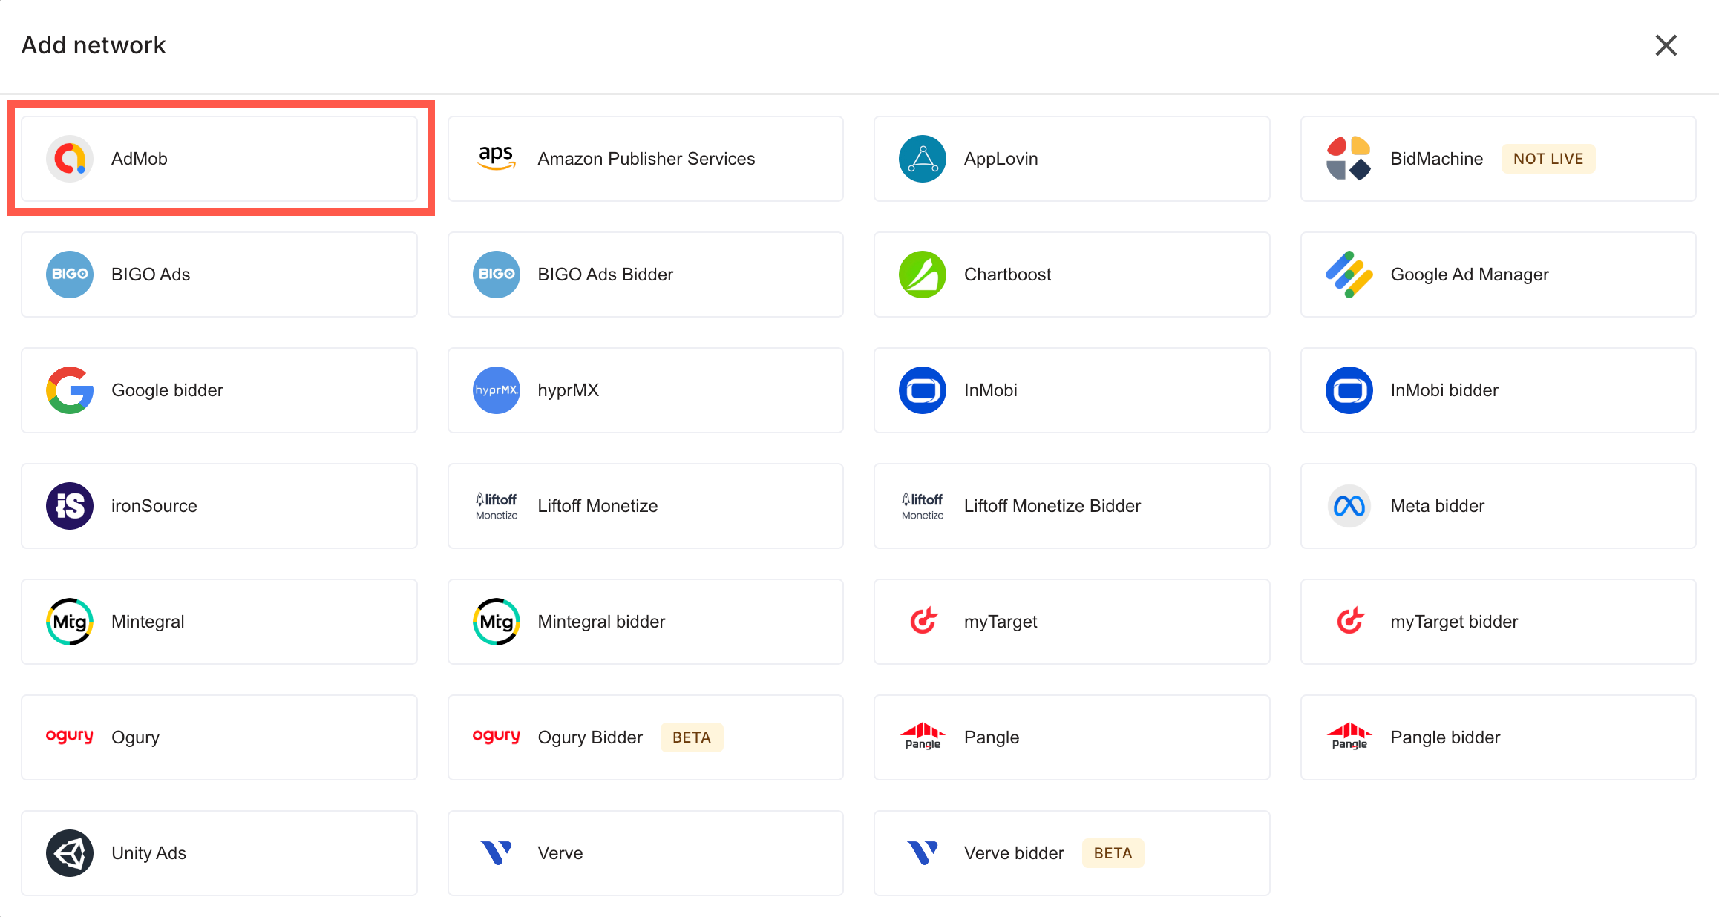
Task: Select Liftoff Monetize Bidder label
Action: (1052, 506)
